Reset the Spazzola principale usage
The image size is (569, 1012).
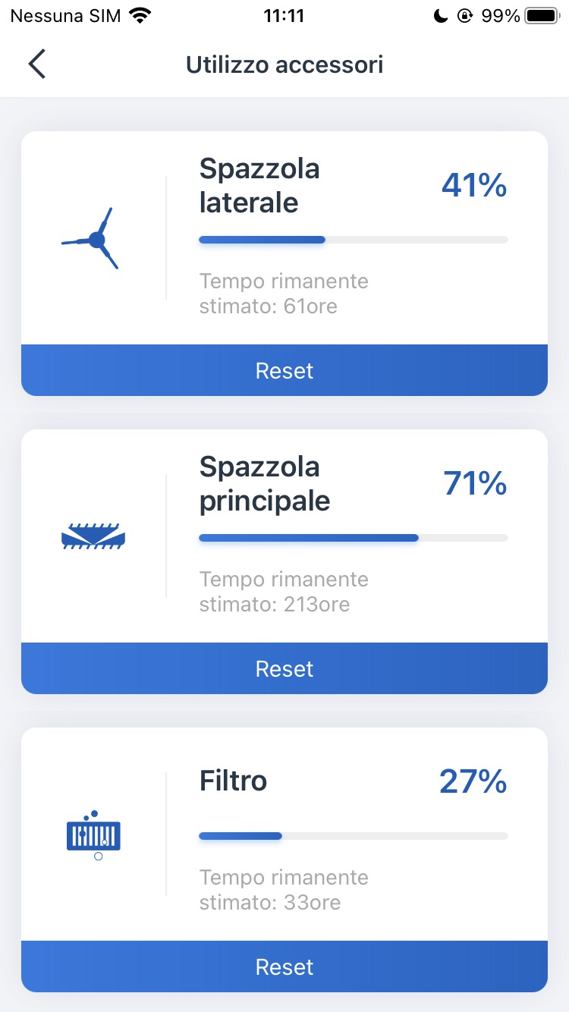coord(284,668)
